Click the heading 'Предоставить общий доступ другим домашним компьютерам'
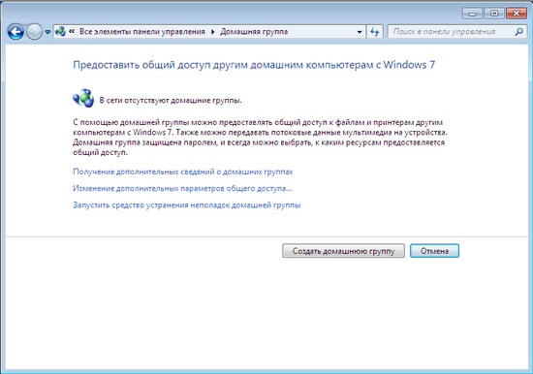533x374 pixels. coord(223,65)
